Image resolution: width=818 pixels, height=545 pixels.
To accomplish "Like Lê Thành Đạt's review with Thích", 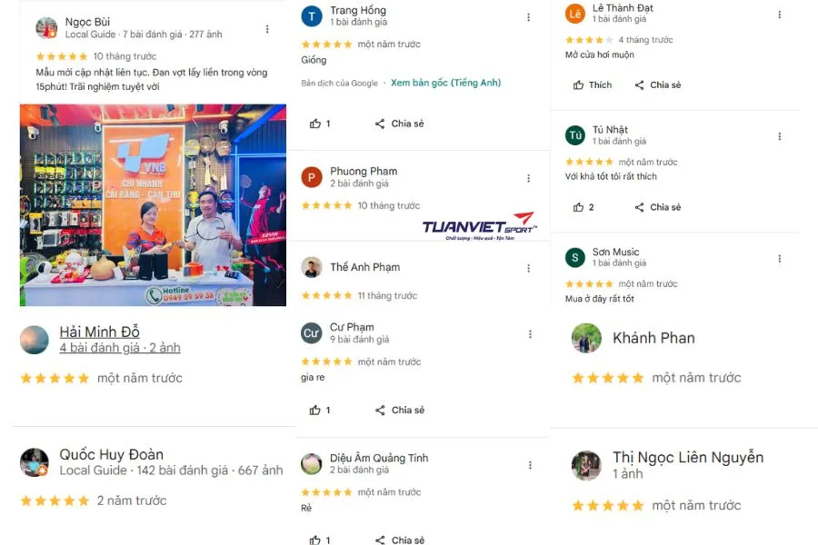I will point(593,85).
